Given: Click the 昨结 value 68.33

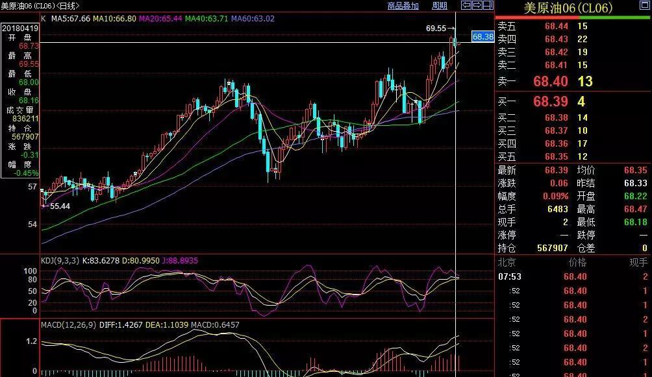Looking at the screenshot, I should [636, 183].
